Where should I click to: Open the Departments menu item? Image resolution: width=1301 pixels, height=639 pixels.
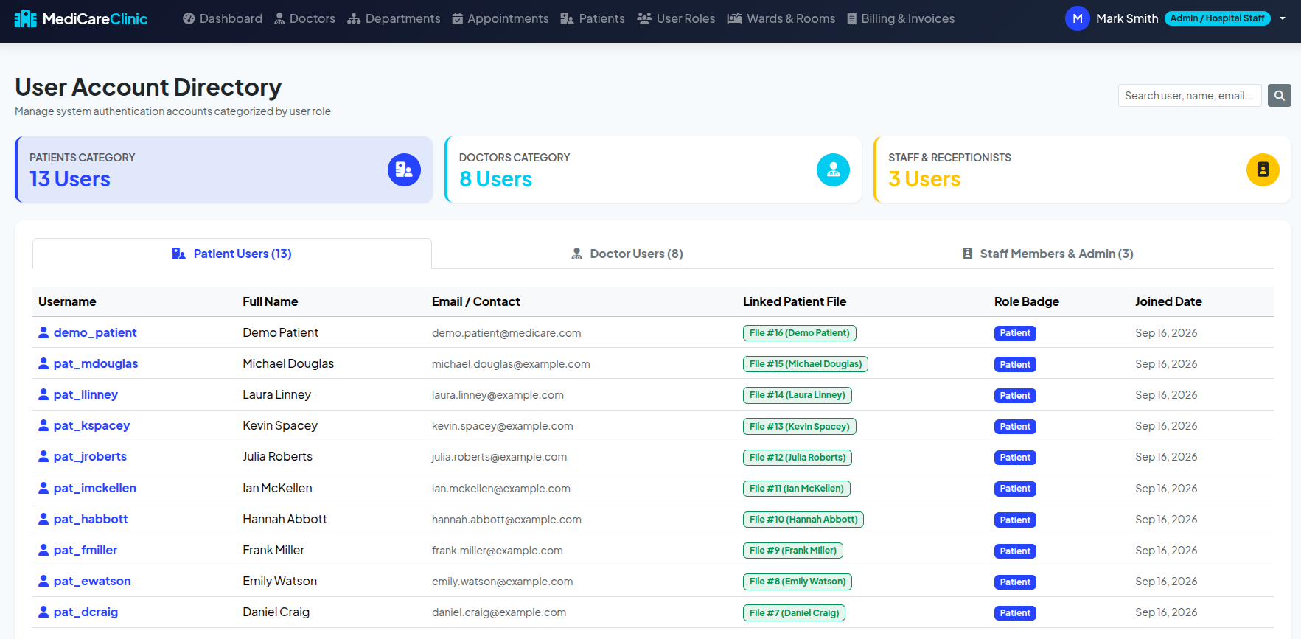(x=394, y=18)
